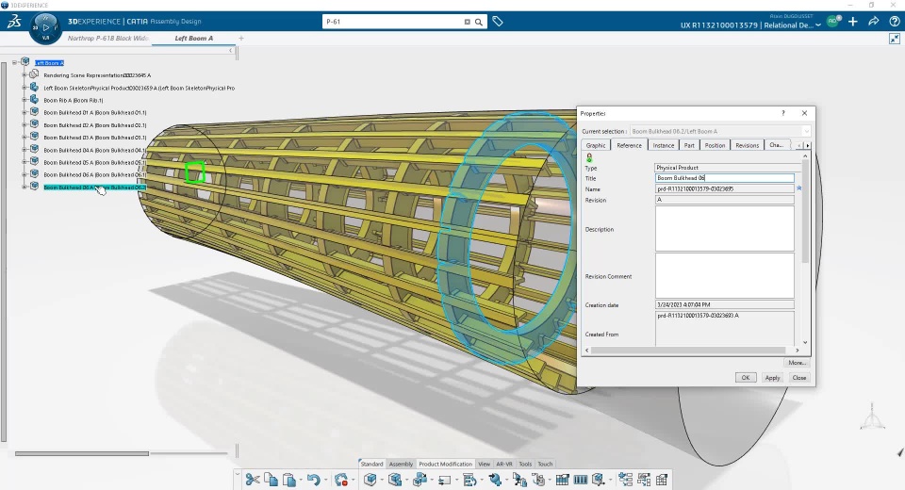The image size is (905, 490).
Task: Open the Touch toolbar tab
Action: [x=545, y=464]
